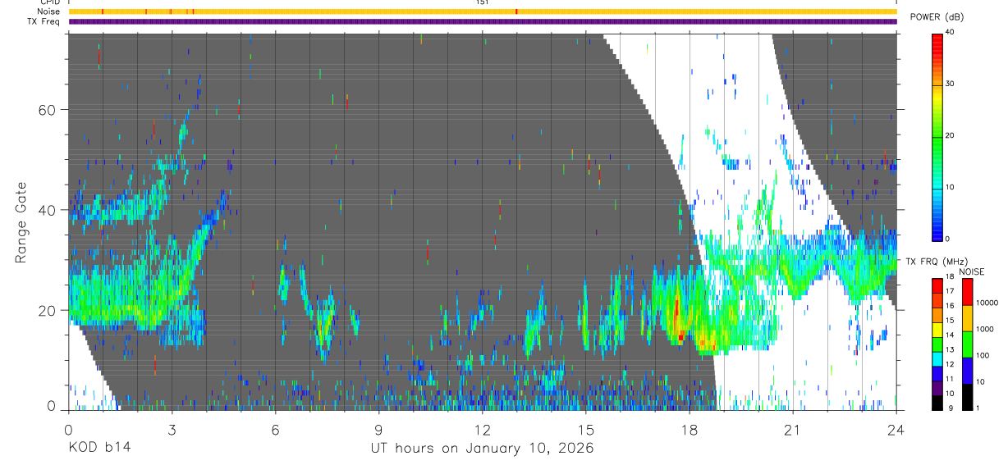Click the NOISE legend title

973,271
